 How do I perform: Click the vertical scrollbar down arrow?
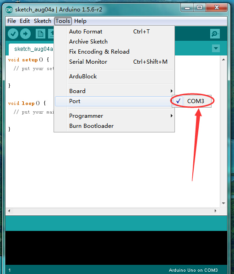(223, 203)
